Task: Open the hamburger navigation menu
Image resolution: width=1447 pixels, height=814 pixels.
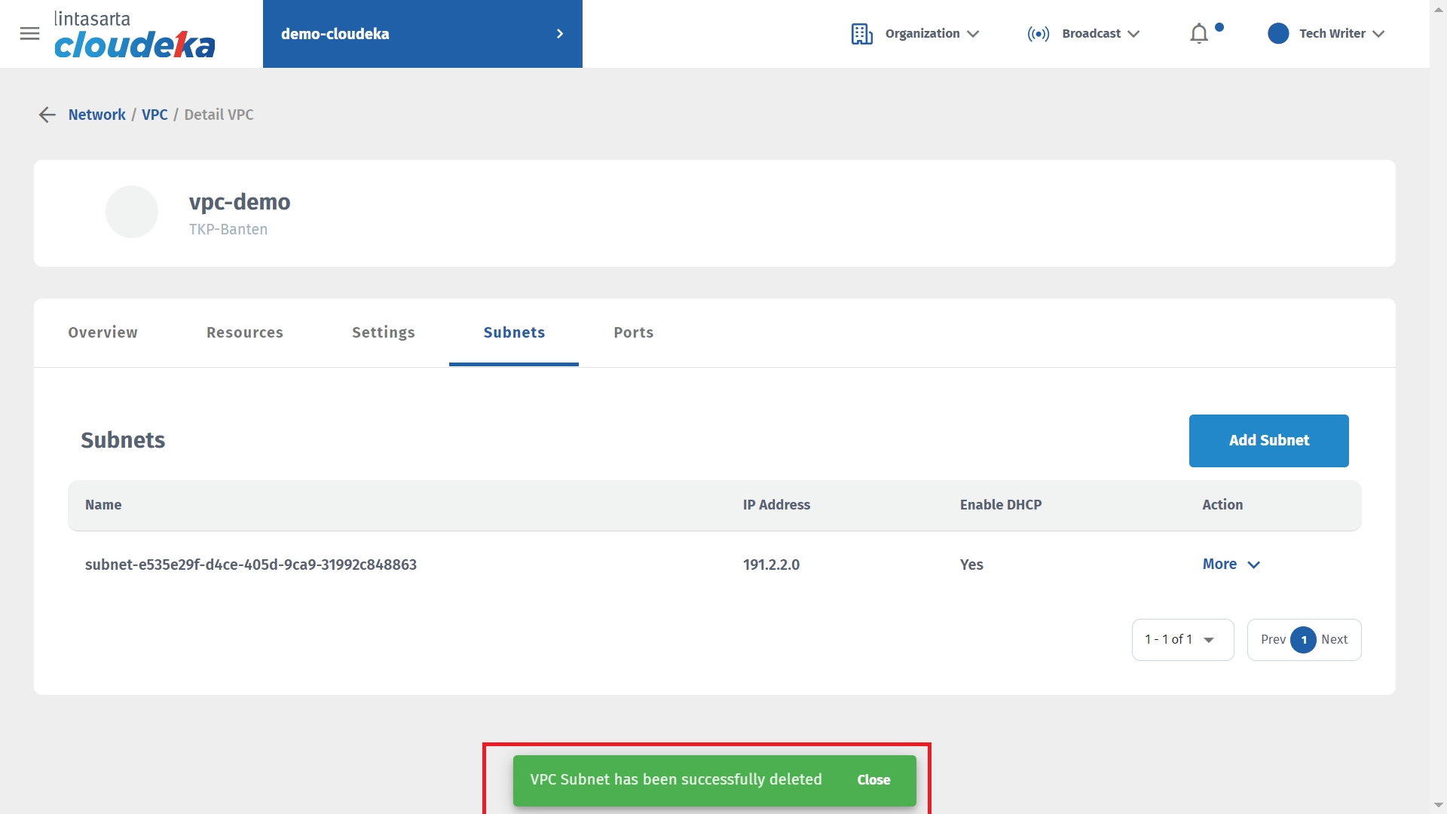Action: pos(29,34)
